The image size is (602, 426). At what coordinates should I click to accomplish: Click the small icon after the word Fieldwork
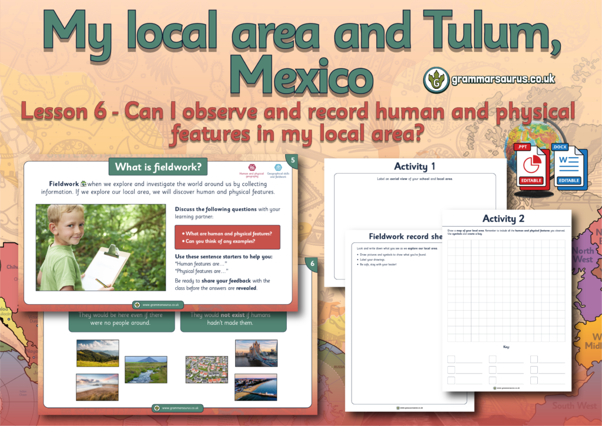coord(83,183)
